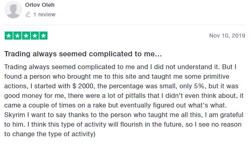Click the third green rating star
The width and height of the screenshot is (251, 145).
pos(26,36)
